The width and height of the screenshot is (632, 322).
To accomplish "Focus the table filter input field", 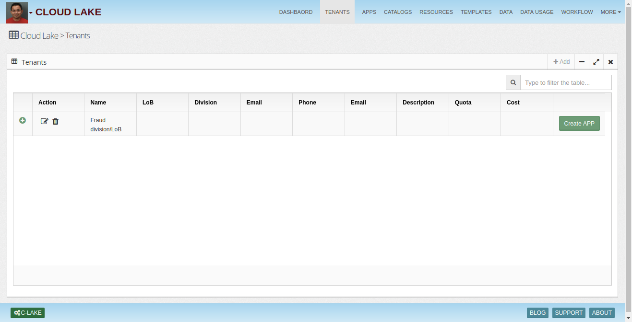I will (566, 82).
